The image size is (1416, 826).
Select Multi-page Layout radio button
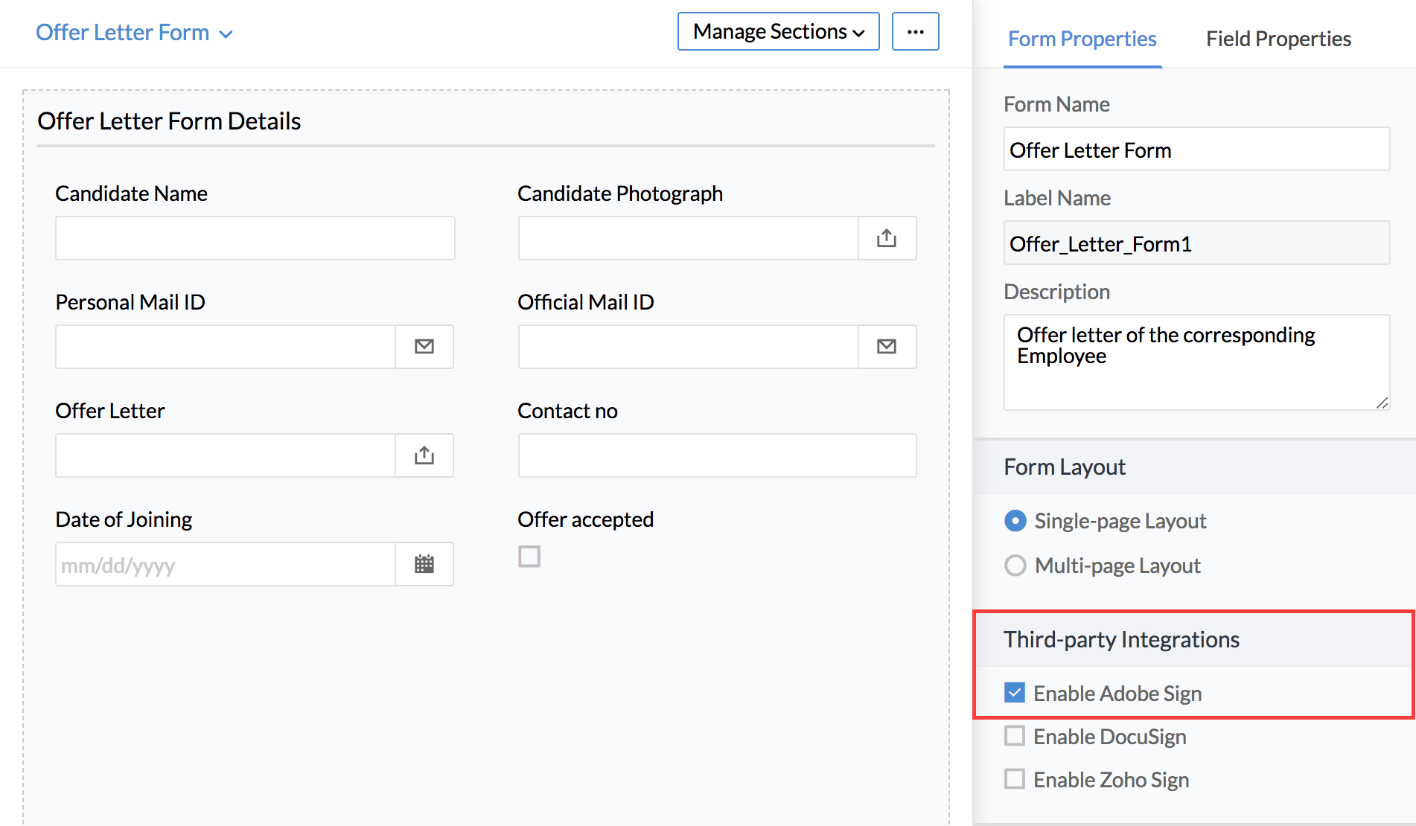click(x=1015, y=566)
